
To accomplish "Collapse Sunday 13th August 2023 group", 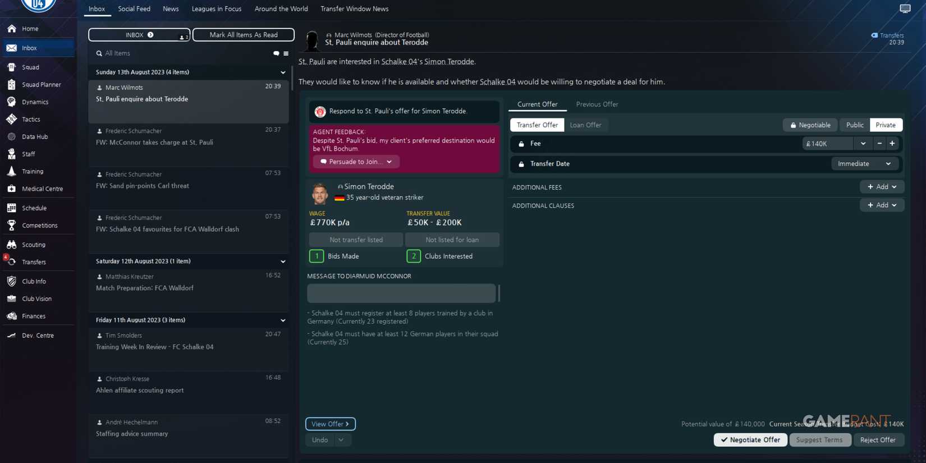I will click(283, 72).
